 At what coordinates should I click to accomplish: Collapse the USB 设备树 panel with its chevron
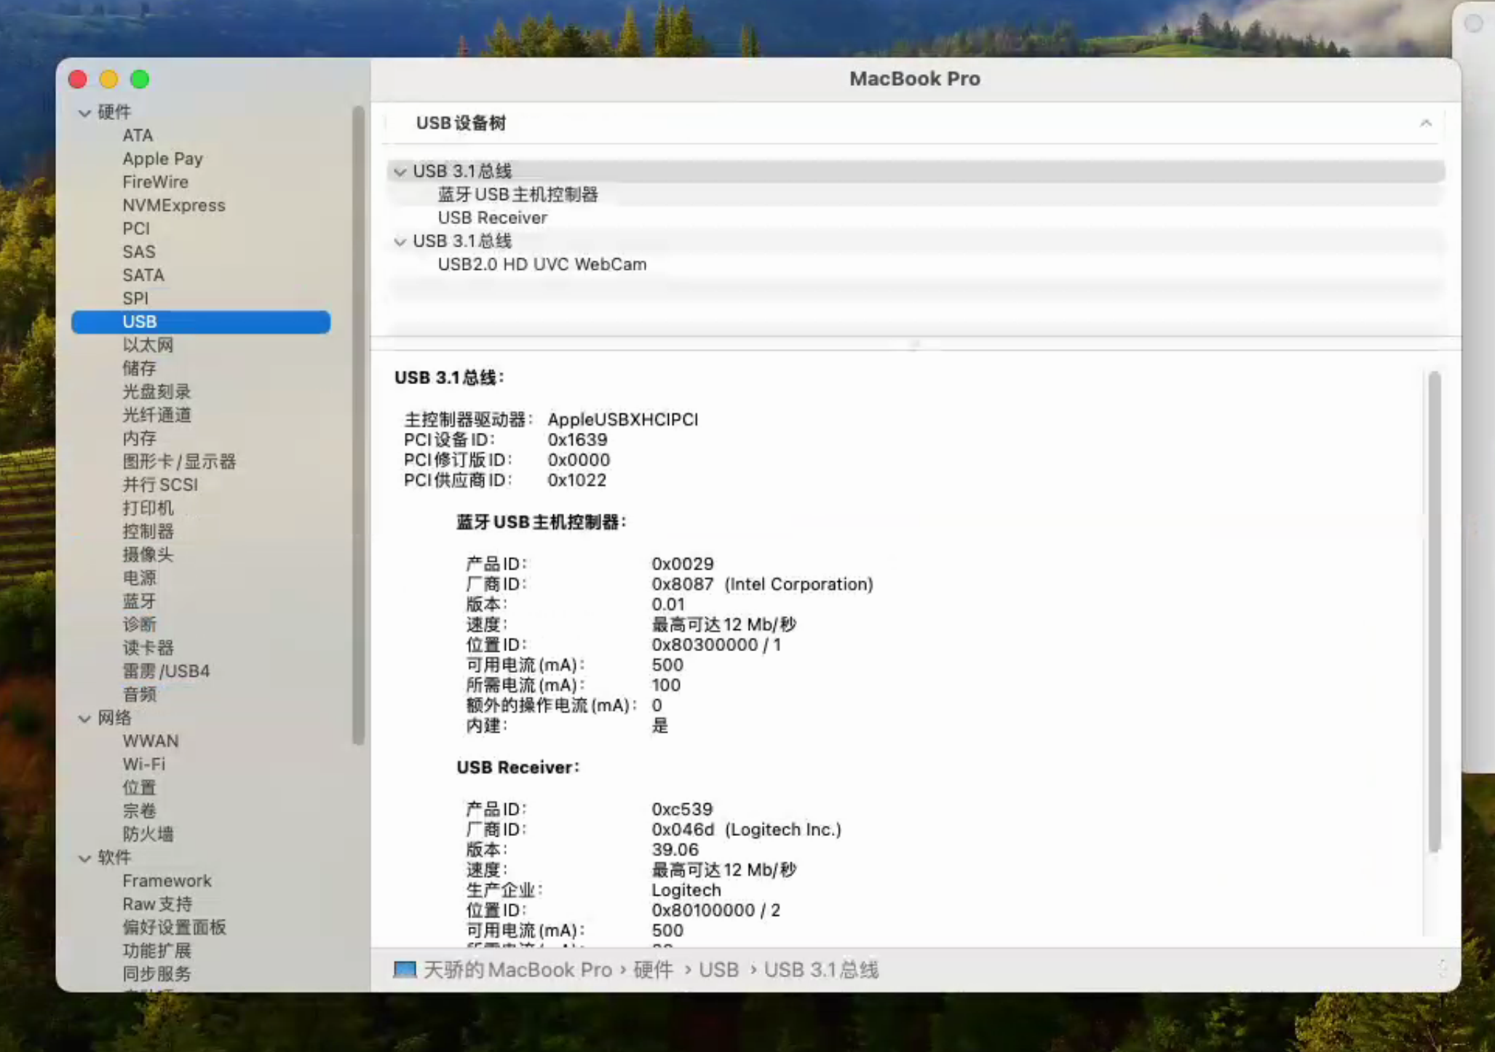point(1426,123)
